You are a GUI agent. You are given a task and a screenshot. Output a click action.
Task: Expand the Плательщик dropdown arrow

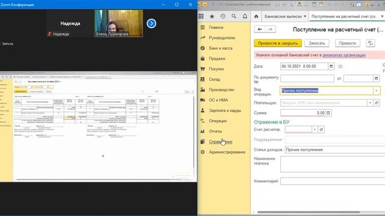[370, 103]
